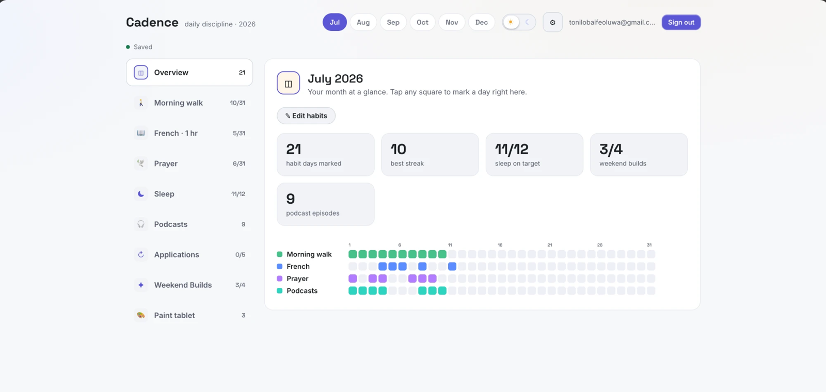Switch to the Nov month tab
The height and width of the screenshot is (392, 826).
452,22
